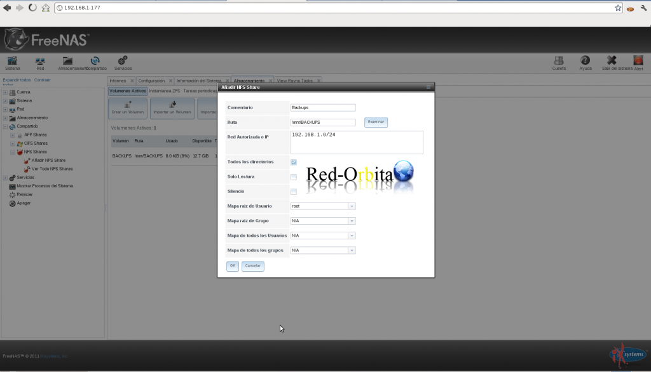Switch to the Informes tab
The height and width of the screenshot is (372, 651).
coord(118,81)
